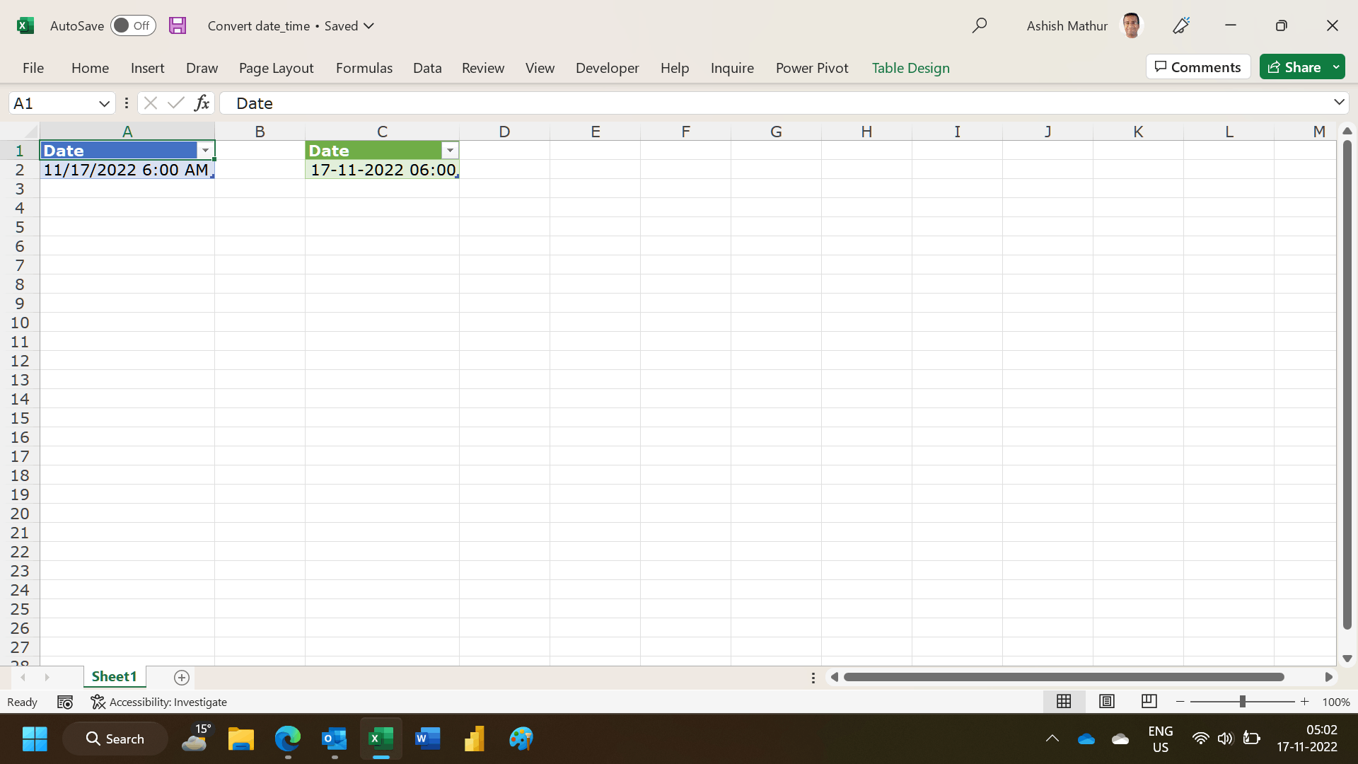Click the zoom slider handle
This screenshot has width=1358, height=764.
coord(1242,702)
